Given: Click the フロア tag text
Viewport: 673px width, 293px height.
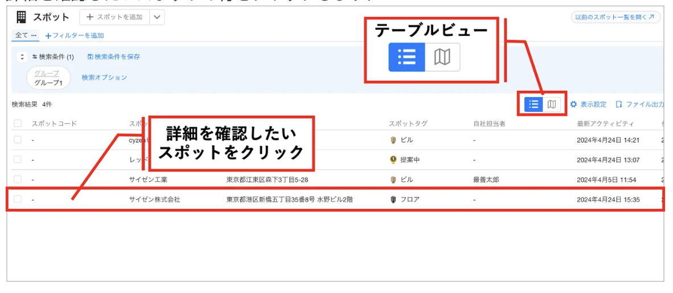Looking at the screenshot, I should pyautogui.click(x=409, y=199).
